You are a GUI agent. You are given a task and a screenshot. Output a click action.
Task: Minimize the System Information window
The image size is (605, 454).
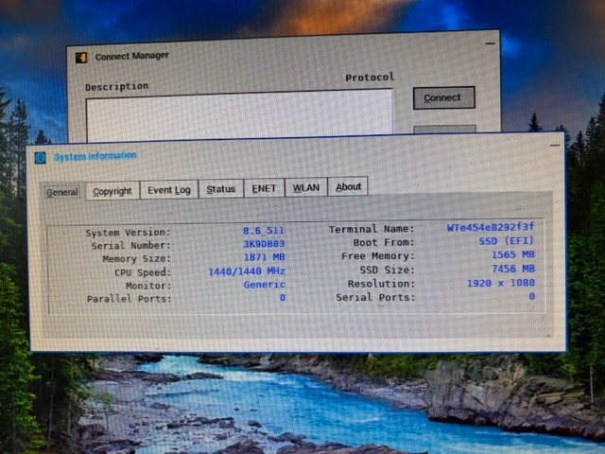coord(555,145)
